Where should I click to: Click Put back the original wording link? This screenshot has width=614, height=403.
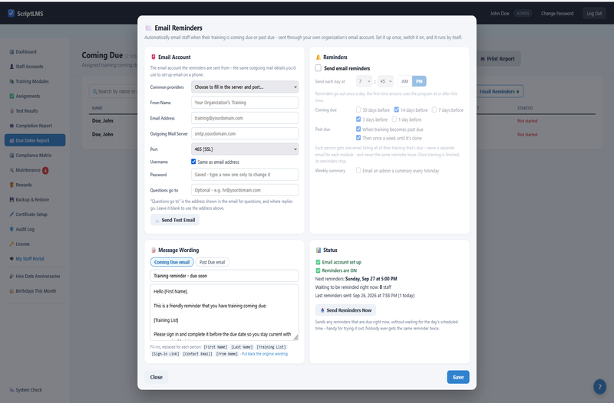265,354
